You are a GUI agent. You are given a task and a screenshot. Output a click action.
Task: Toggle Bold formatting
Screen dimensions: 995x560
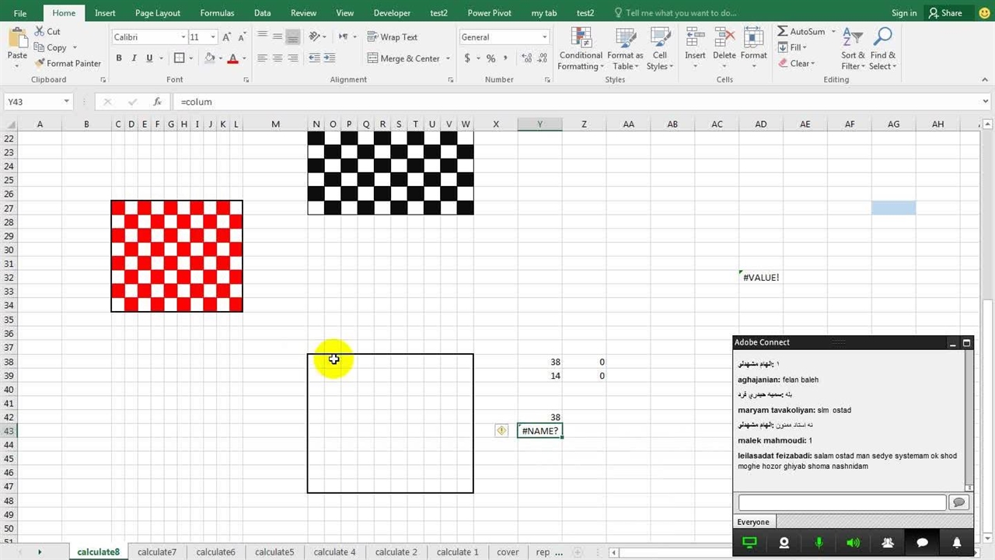tap(119, 58)
